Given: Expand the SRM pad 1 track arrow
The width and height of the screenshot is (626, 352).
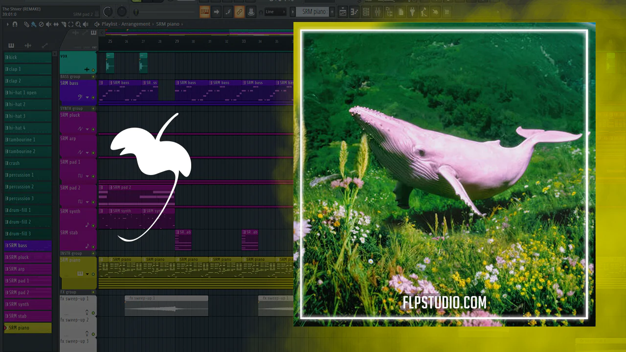Looking at the screenshot, I should click(88, 176).
